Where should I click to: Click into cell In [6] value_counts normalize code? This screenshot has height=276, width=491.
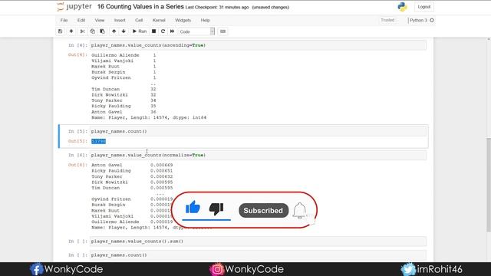tap(258, 155)
